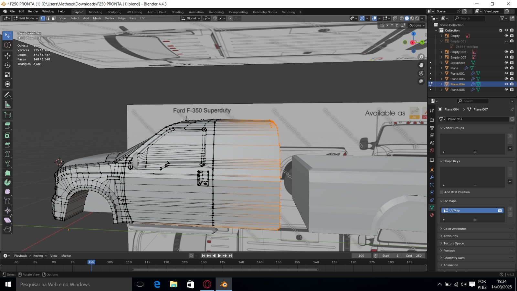Image resolution: width=517 pixels, height=291 pixels.
Task: Pick the Annotate pencil tool
Action: [x=7, y=95]
